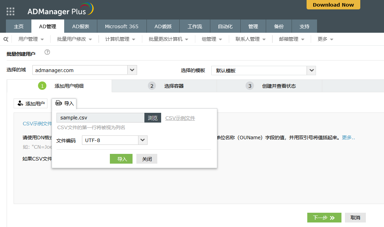
Task: Open the apps grid icon
Action: [x=10, y=11]
